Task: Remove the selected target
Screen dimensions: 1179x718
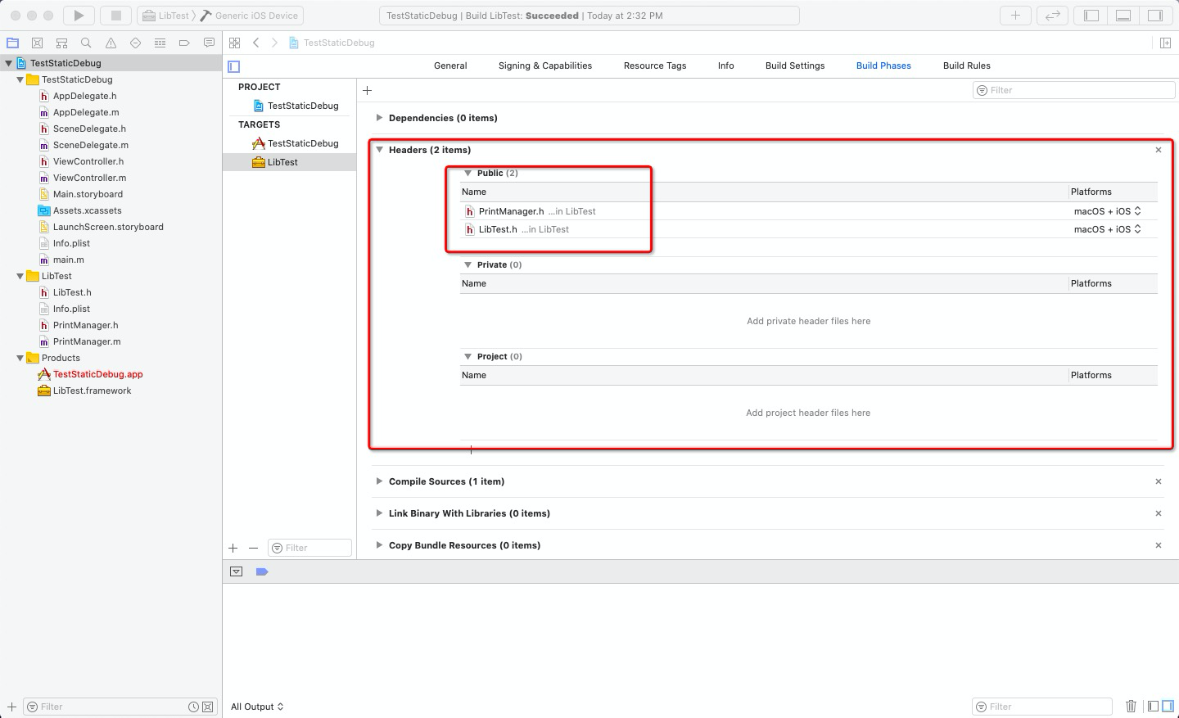Action: pos(254,548)
